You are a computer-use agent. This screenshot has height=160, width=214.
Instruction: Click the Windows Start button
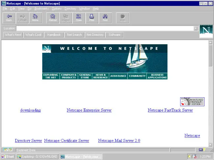click(x=8, y=157)
